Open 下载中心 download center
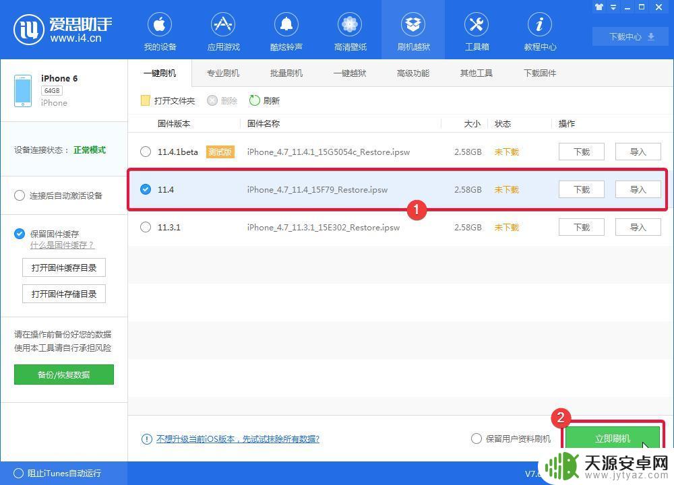 (x=632, y=36)
